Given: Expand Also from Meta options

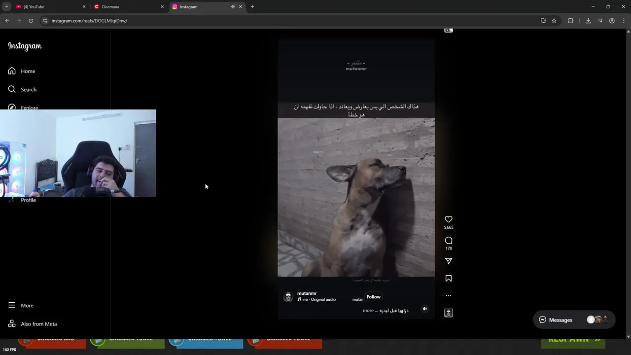Looking at the screenshot, I should pyautogui.click(x=33, y=324).
